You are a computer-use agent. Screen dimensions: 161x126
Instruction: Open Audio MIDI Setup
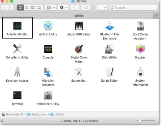79,26
